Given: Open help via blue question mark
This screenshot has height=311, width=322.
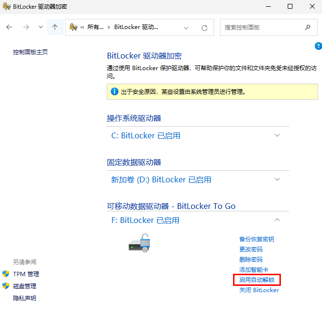Looking at the screenshot, I should pyautogui.click(x=318, y=46).
